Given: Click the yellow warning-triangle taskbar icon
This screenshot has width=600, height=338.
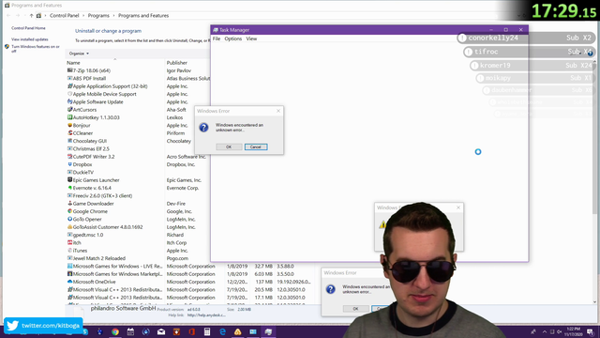Looking at the screenshot, I should pos(237,331).
